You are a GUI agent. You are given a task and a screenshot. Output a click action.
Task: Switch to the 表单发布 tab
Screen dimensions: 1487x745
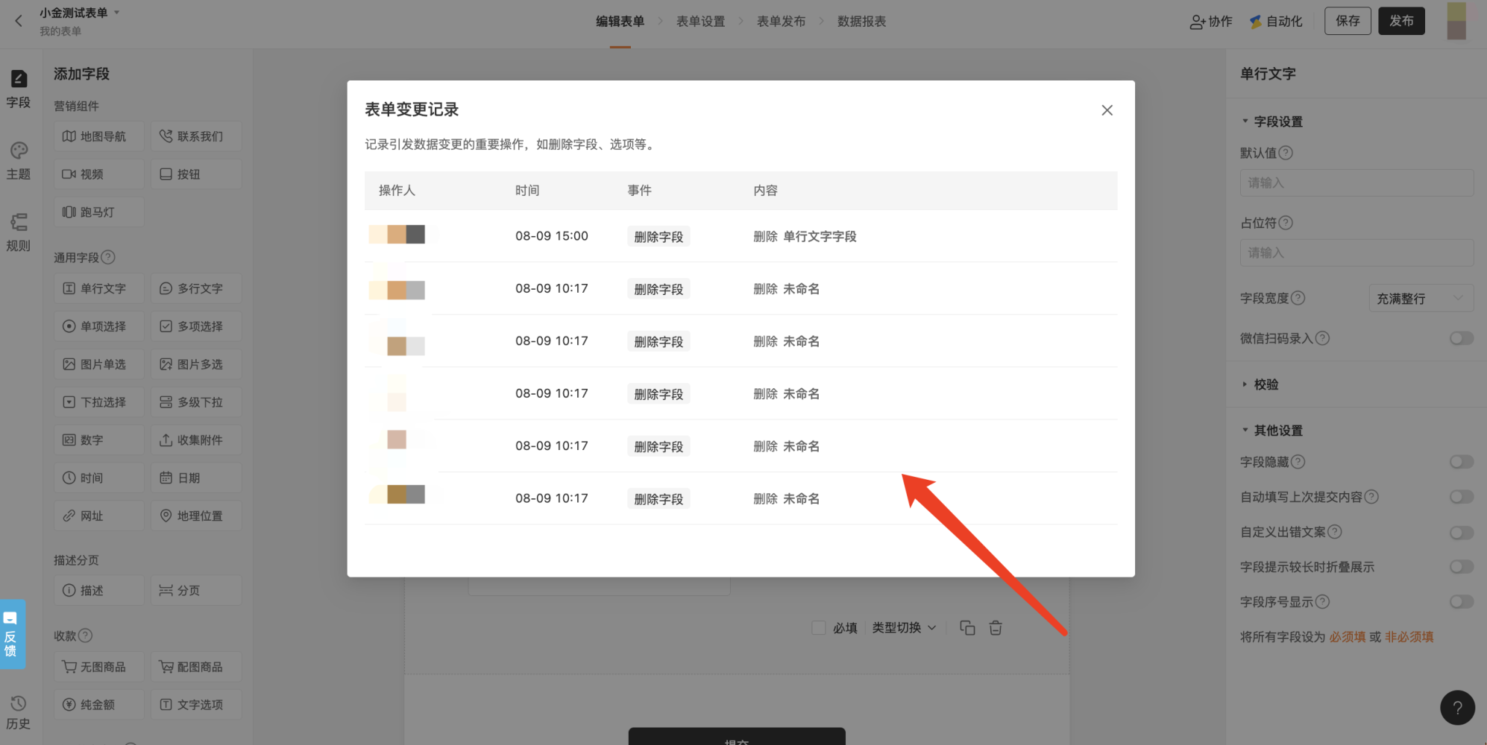781,22
